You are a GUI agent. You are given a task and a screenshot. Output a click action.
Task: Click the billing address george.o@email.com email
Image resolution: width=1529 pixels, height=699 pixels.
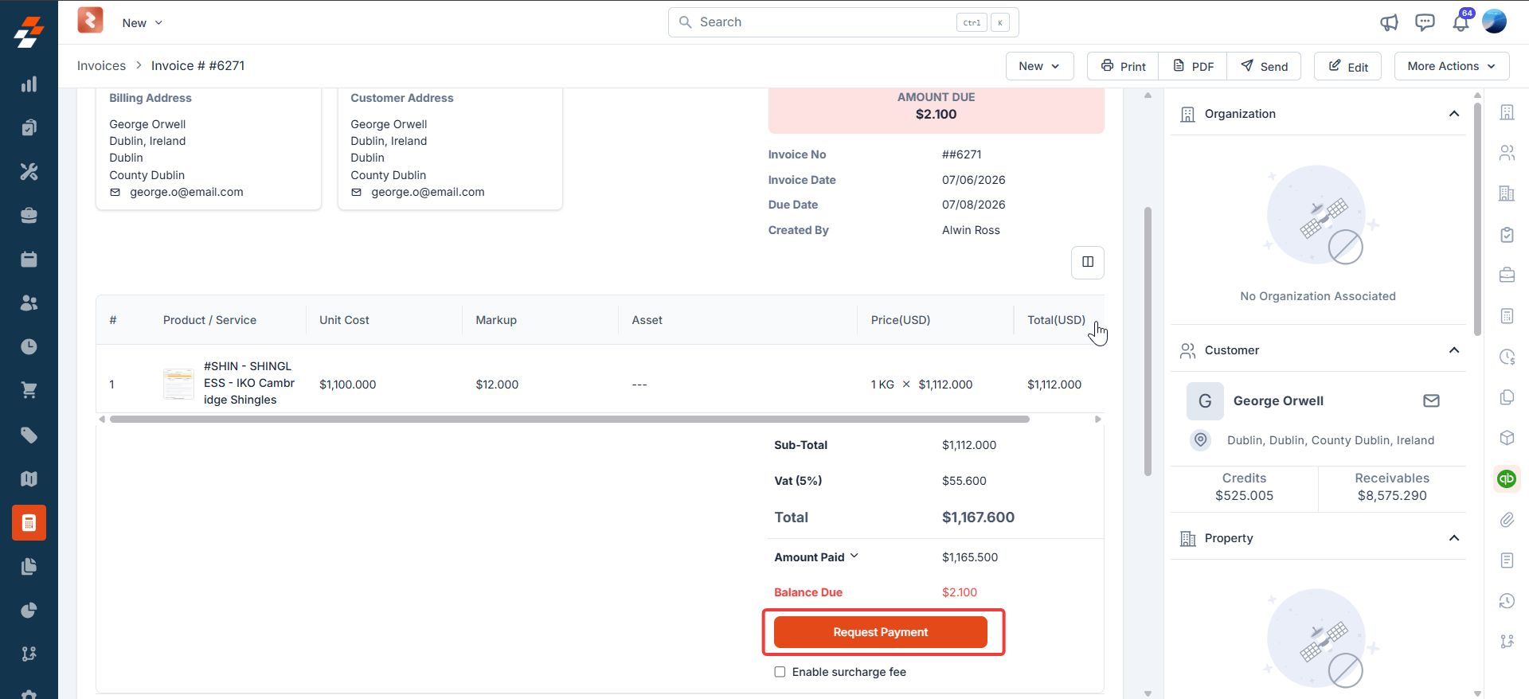point(186,192)
